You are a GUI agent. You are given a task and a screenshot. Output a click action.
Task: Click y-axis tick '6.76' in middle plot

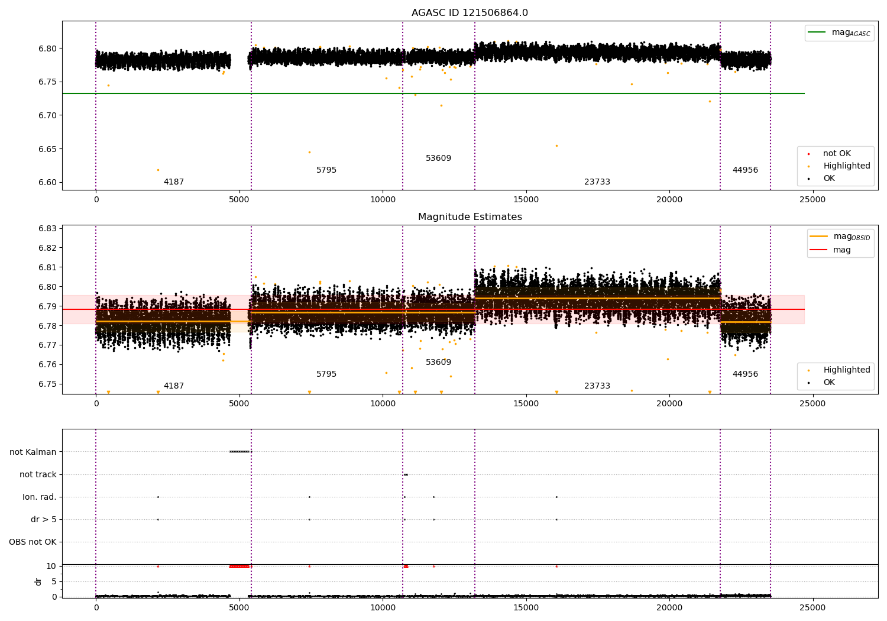tap(47, 365)
